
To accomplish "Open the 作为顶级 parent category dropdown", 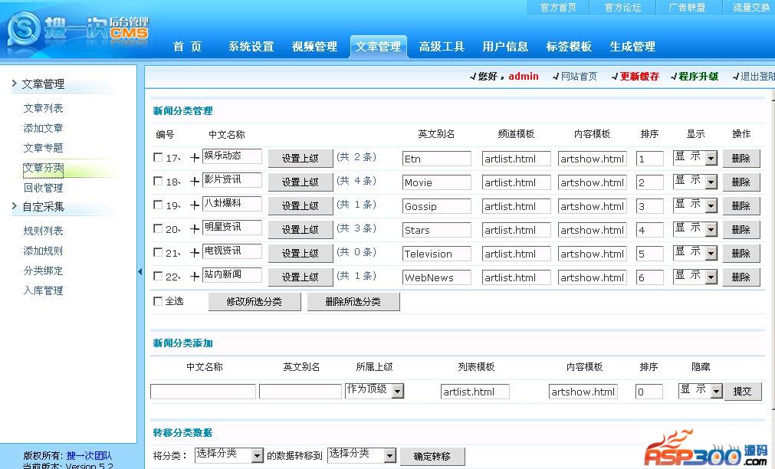I will [397, 391].
